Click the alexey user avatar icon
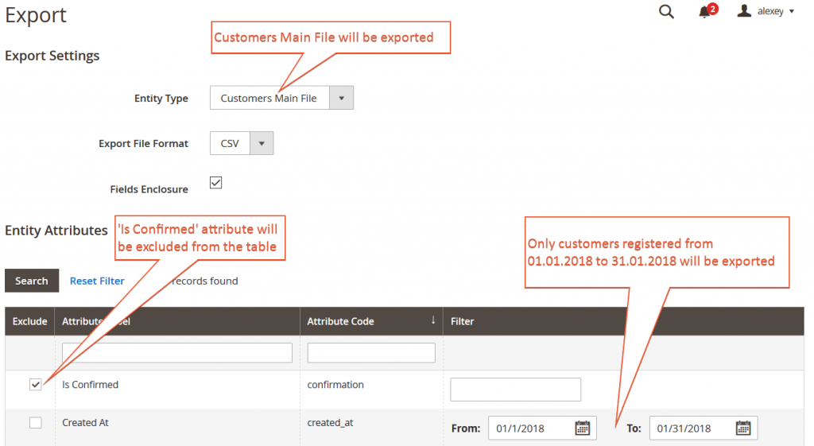Viewport: 814px width, 446px height. [x=744, y=11]
